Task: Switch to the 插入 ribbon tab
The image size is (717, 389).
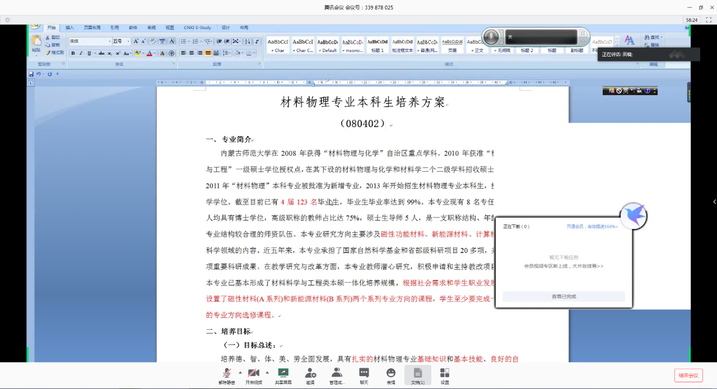Action: [x=69, y=27]
